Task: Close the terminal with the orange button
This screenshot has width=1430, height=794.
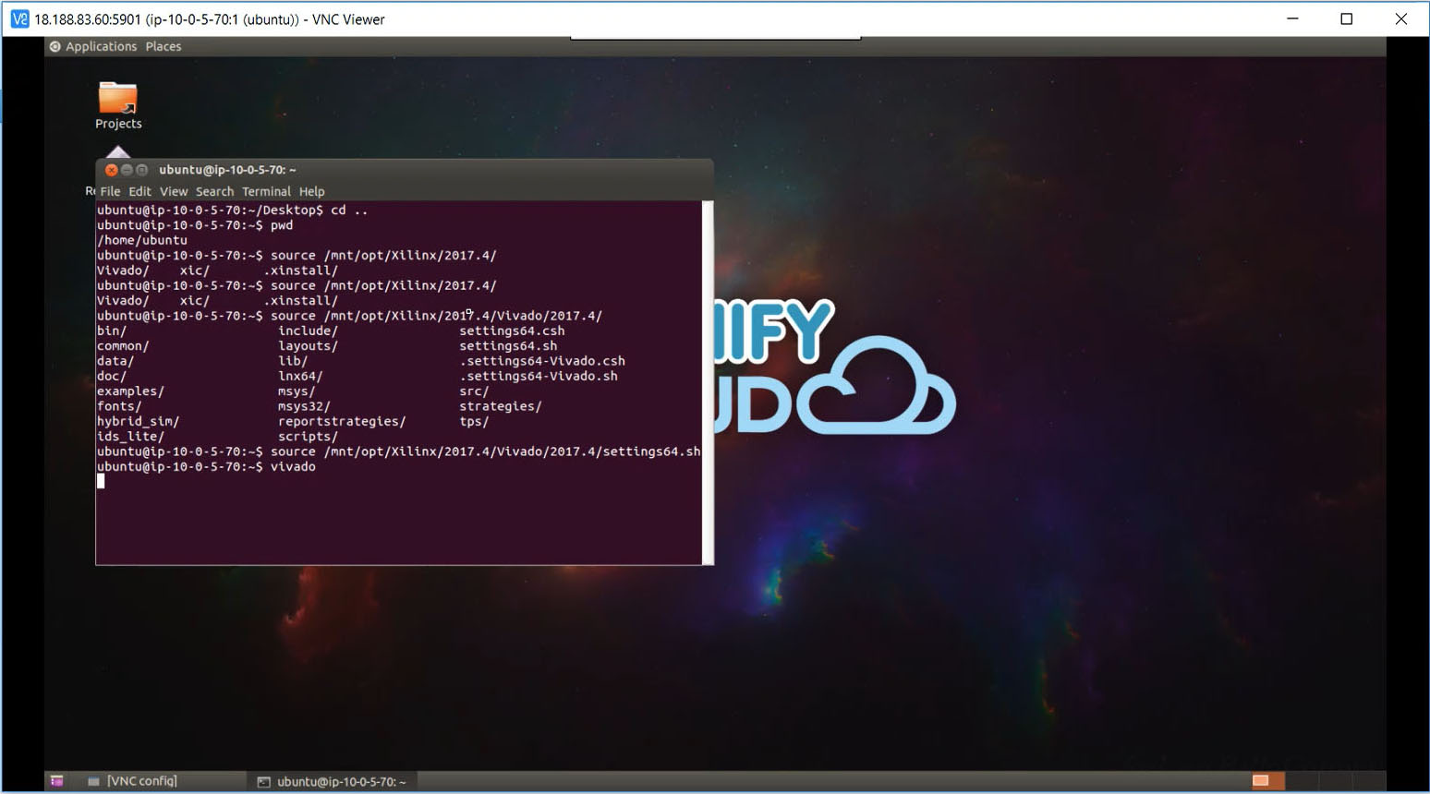Action: pos(112,170)
